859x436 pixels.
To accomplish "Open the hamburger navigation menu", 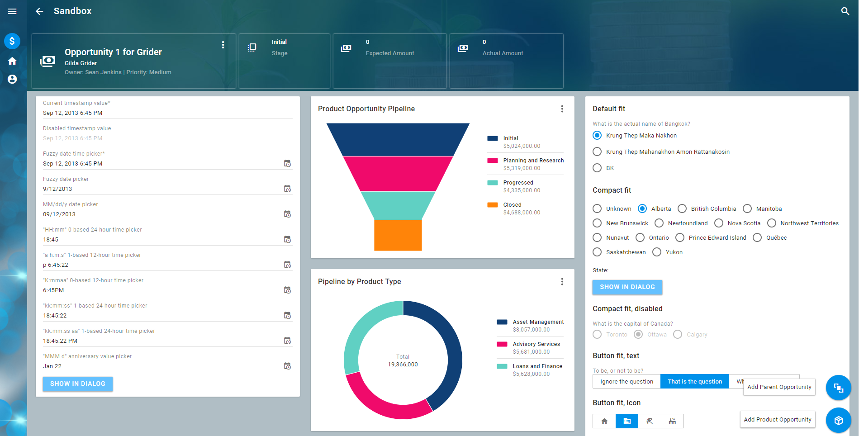I will [x=12, y=11].
